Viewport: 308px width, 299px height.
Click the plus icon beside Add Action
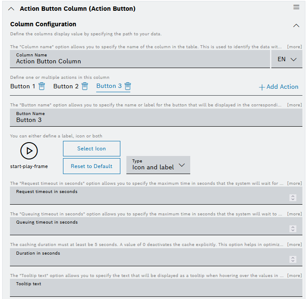click(x=261, y=87)
